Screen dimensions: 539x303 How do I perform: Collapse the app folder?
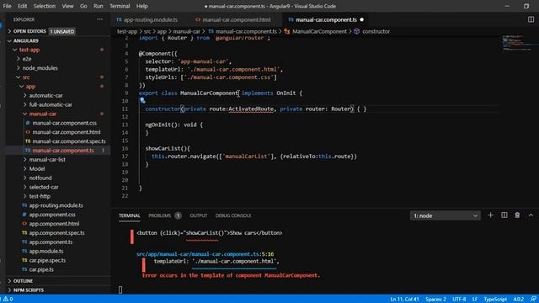tap(30, 86)
